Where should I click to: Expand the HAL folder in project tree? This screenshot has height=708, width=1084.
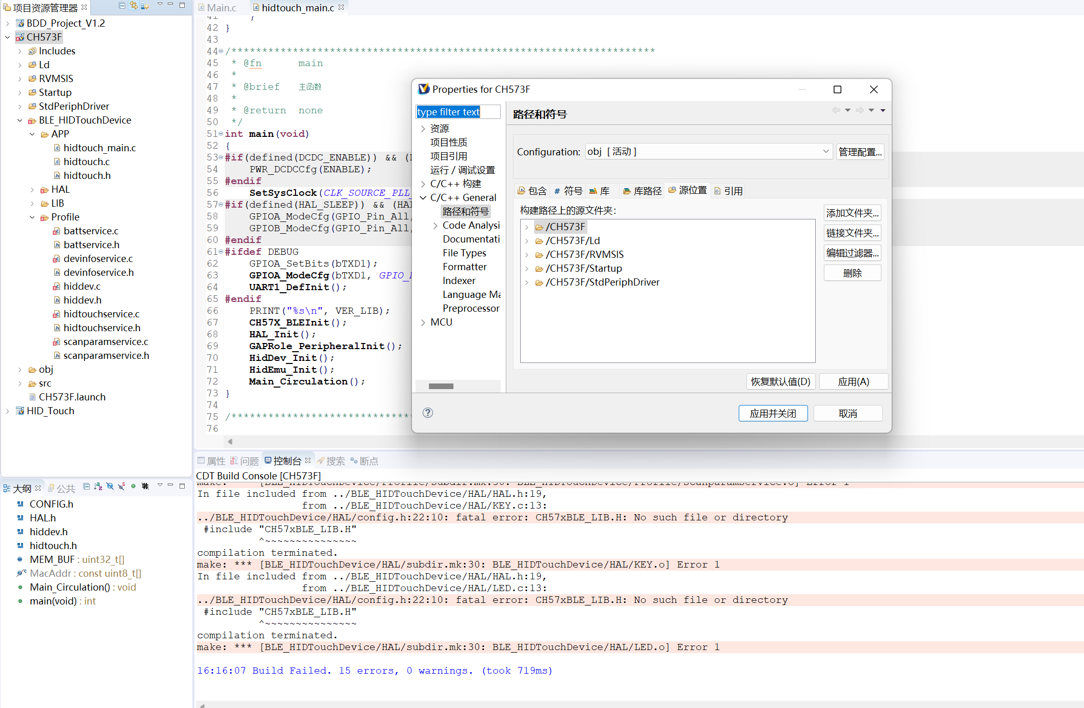[32, 190]
